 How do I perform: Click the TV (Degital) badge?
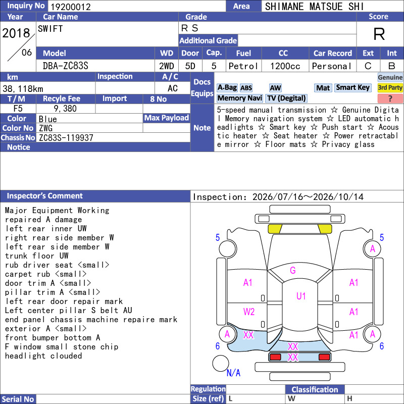point(286,98)
